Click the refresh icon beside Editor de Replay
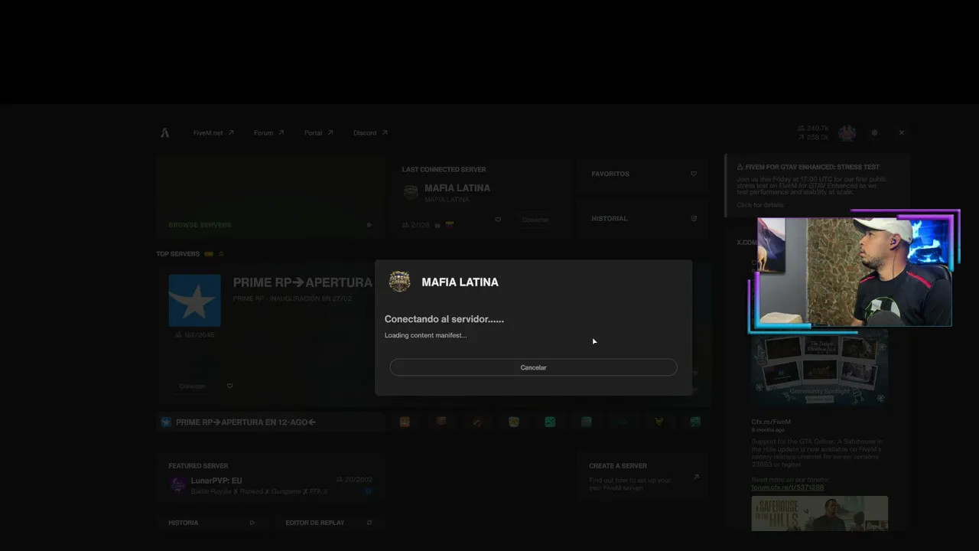Screen dimensions: 979x551 pyautogui.click(x=369, y=523)
